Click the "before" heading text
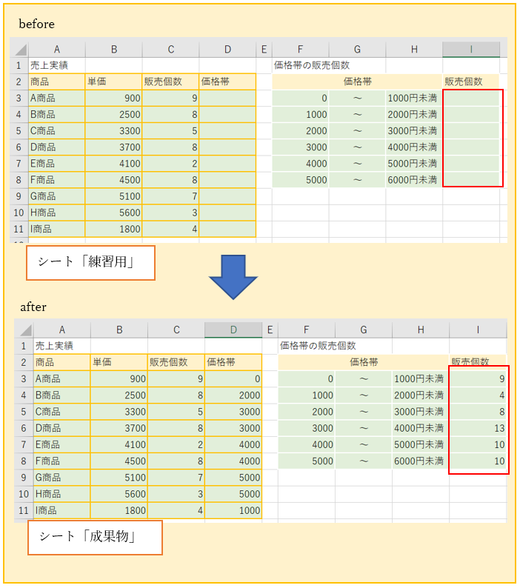 click(x=37, y=24)
